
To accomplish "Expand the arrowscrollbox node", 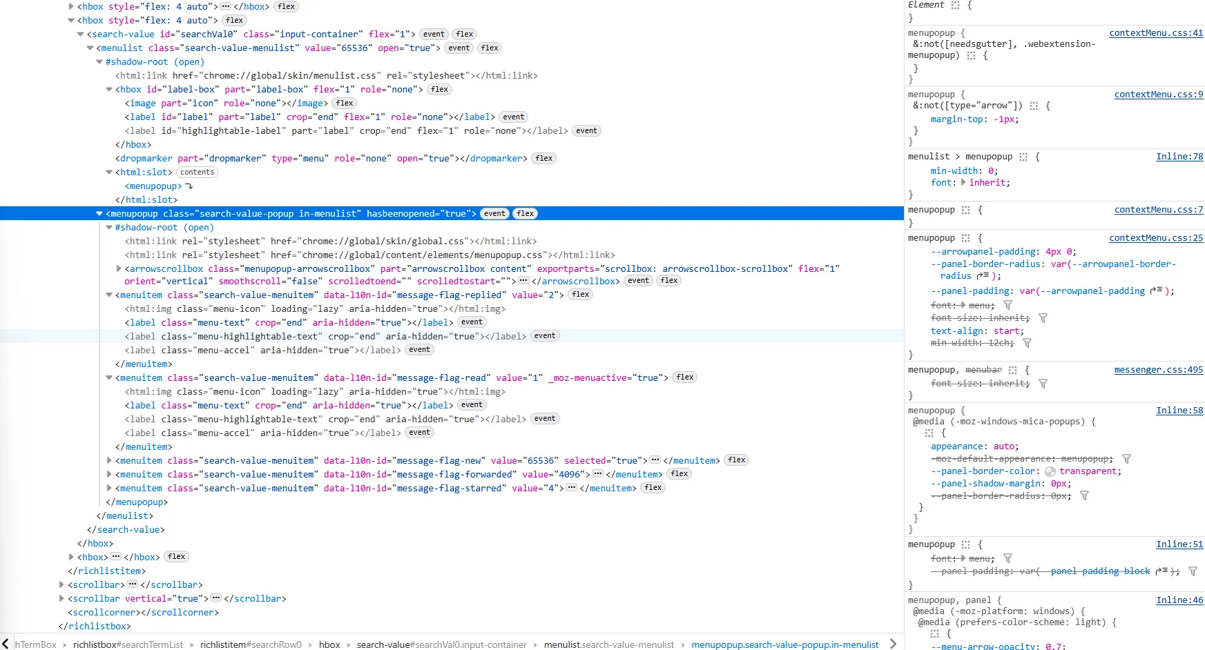I will point(119,269).
